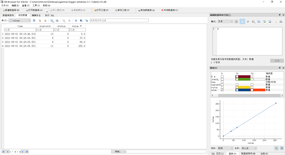Click the print icon in cell editor panel
This screenshot has height=155, width=285.
point(281,22)
